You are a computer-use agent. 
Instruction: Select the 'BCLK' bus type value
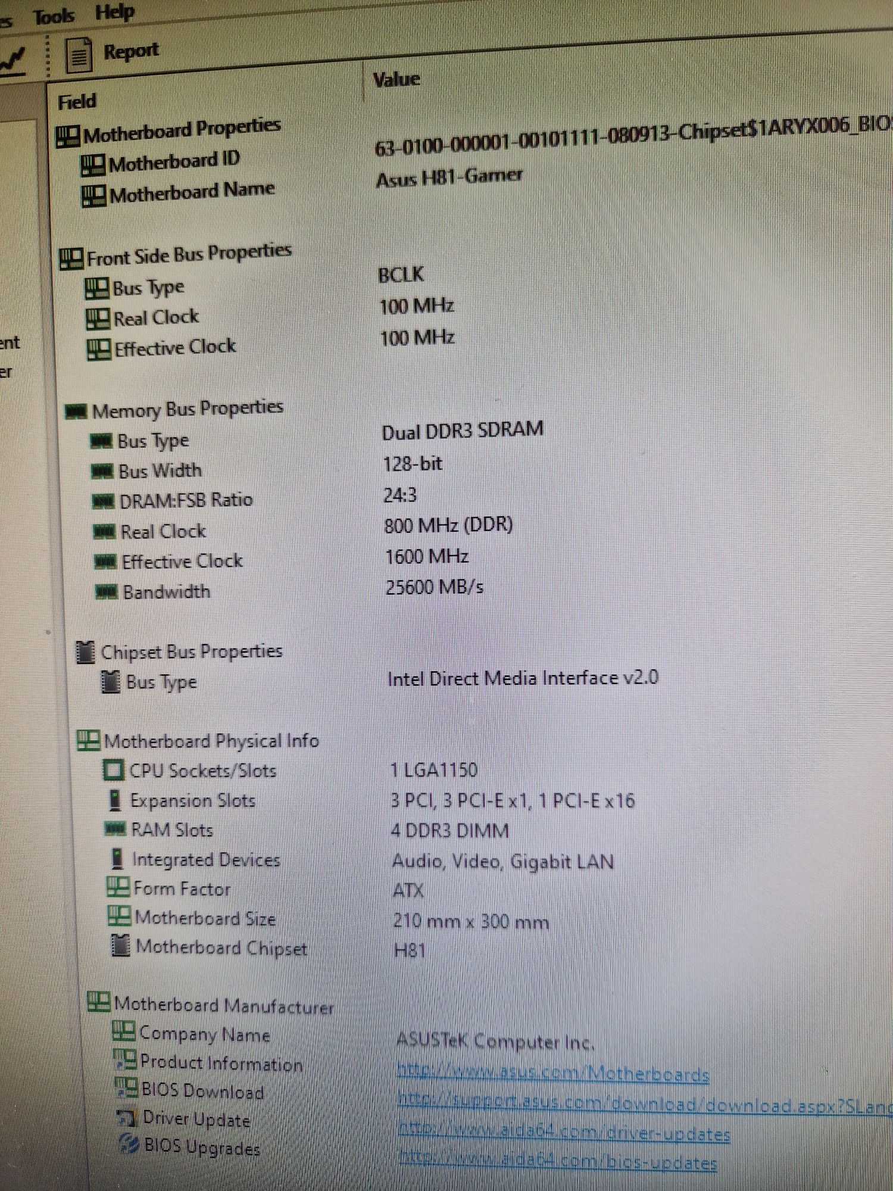point(401,275)
